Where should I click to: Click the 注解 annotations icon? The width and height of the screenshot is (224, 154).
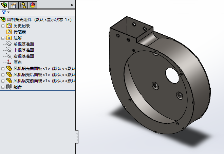(9, 38)
